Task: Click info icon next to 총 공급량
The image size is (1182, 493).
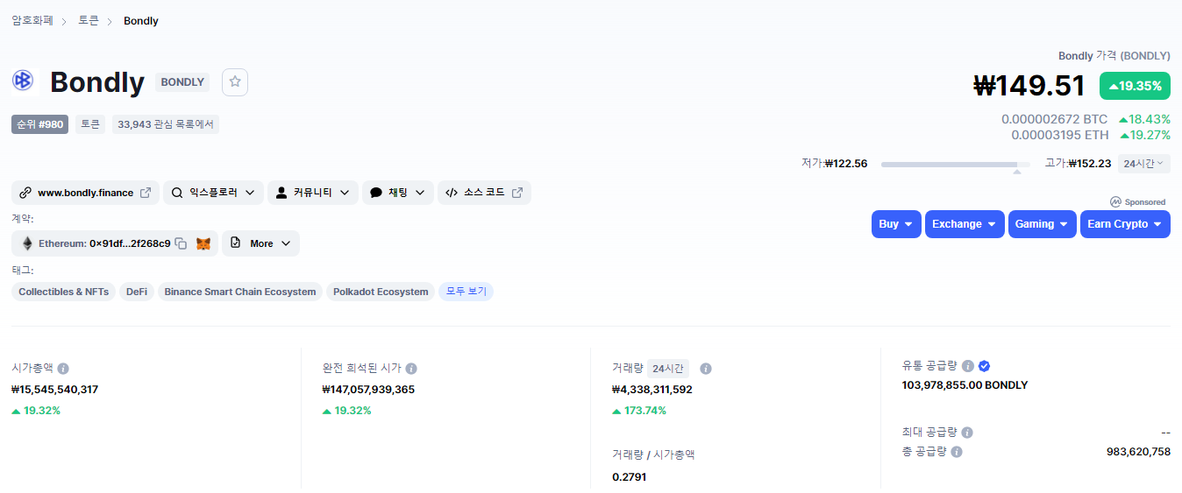Action: (x=957, y=452)
